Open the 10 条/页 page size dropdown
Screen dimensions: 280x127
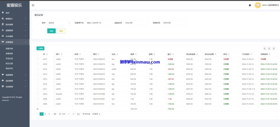tap(96, 114)
